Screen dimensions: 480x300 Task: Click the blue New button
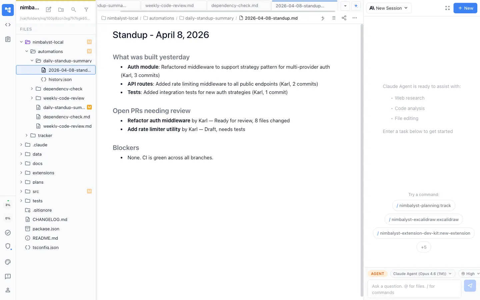(x=465, y=8)
